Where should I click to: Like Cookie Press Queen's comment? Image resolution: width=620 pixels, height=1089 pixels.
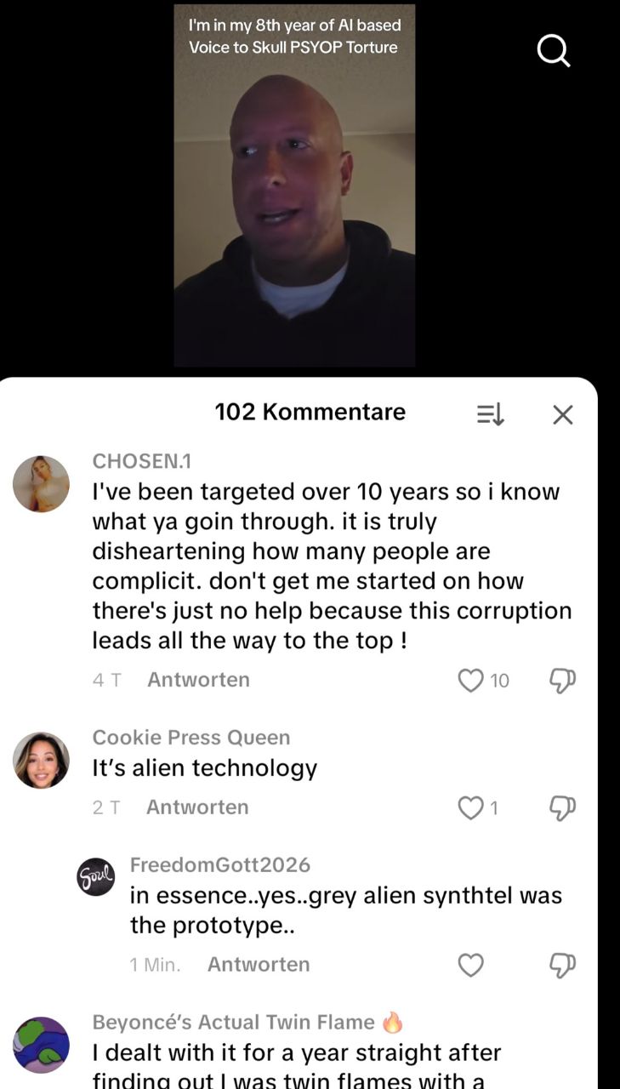[x=470, y=807]
